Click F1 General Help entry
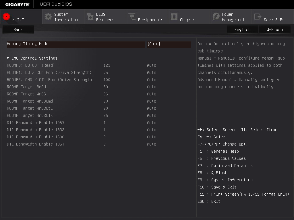The width and height of the screenshot is (294, 220). pyautogui.click(x=218, y=151)
